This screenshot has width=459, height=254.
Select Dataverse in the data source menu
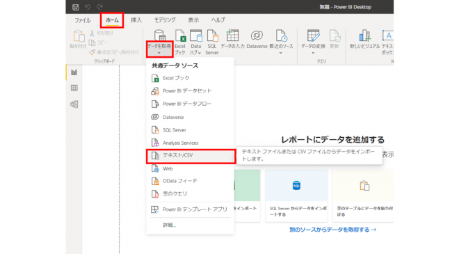(x=190, y=117)
